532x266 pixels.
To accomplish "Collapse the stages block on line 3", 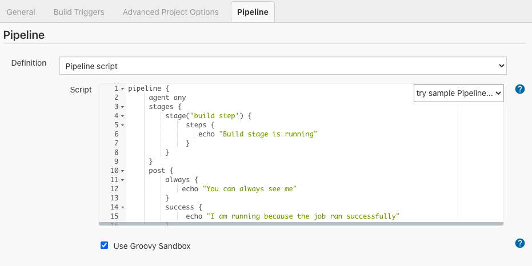I will point(122,107).
